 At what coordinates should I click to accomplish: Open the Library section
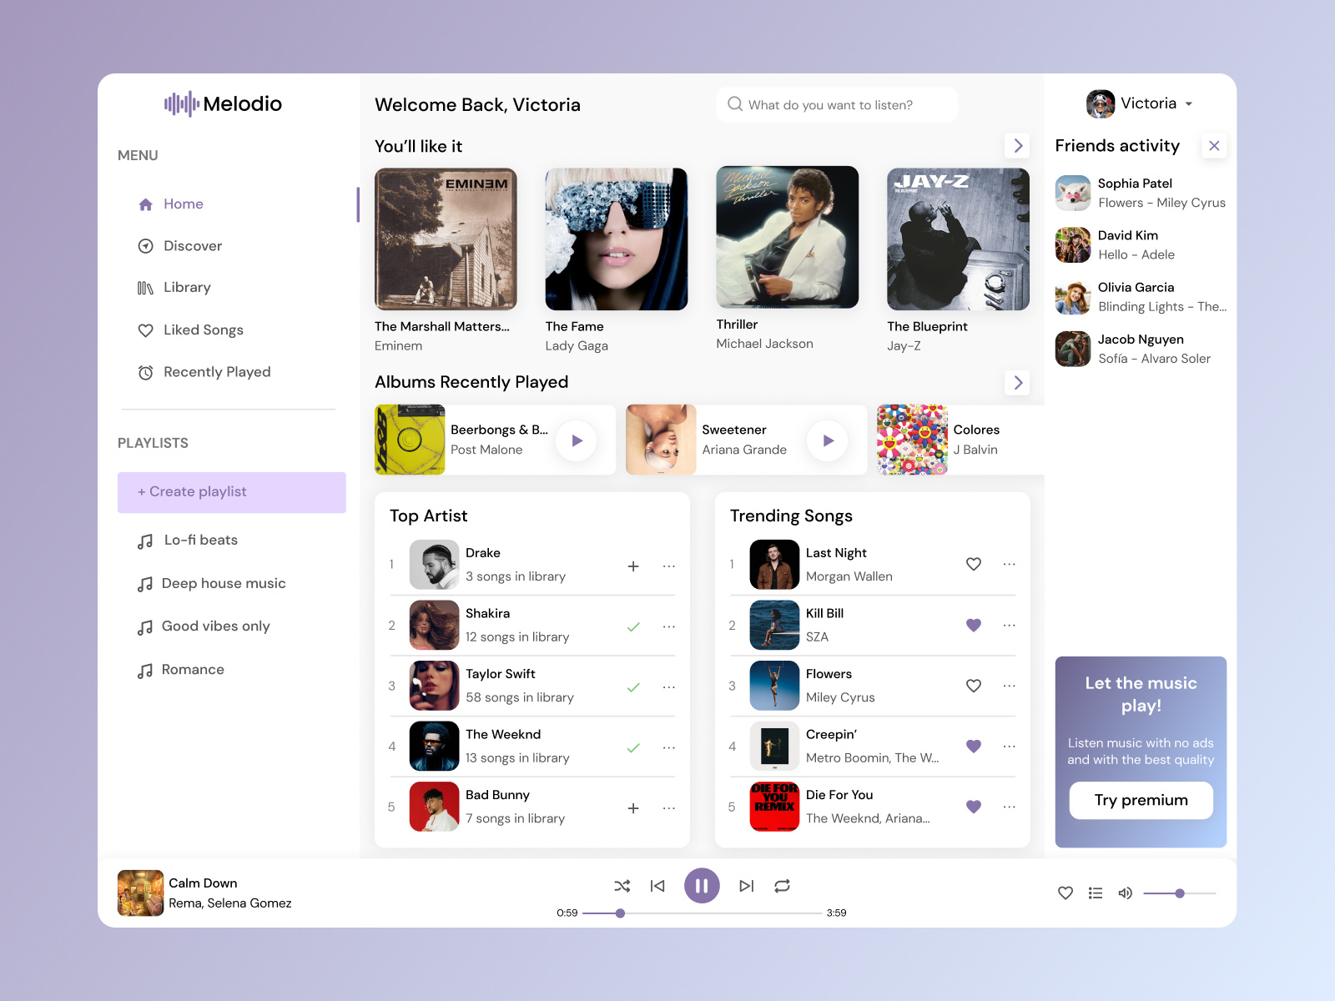pos(187,287)
